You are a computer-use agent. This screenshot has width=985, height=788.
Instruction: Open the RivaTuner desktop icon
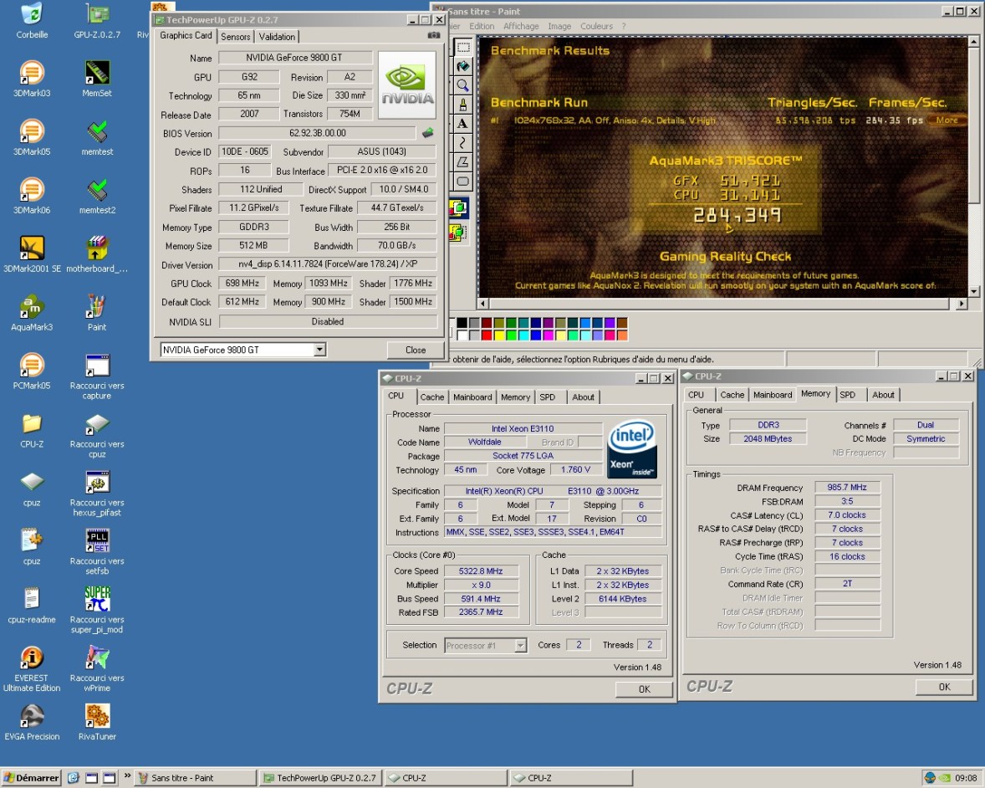[x=97, y=721]
